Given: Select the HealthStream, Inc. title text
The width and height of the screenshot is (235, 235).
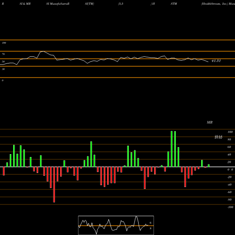Looking at the screenshot, I should click(214, 4).
